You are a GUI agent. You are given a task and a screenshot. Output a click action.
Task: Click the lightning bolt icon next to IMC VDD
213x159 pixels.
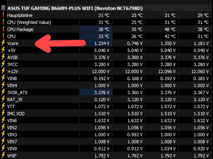[x=3, y=114]
